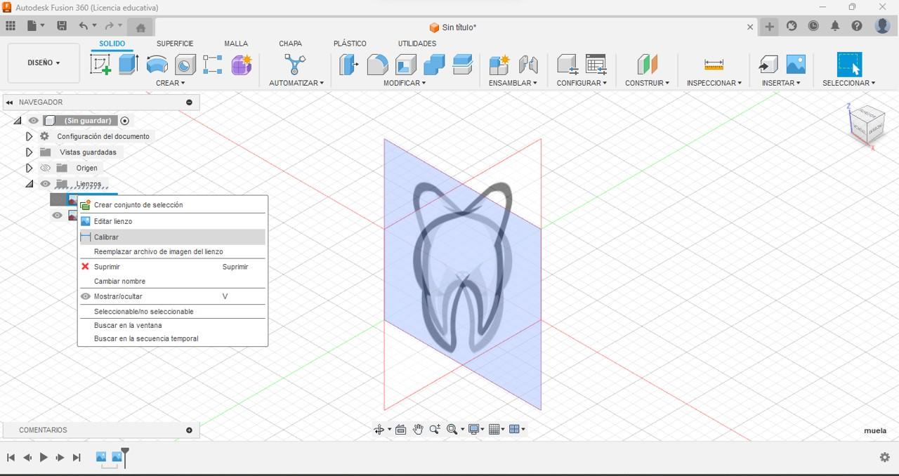Open the Job Status clock icon
Viewport: 899px width, 476px height.
[813, 26]
